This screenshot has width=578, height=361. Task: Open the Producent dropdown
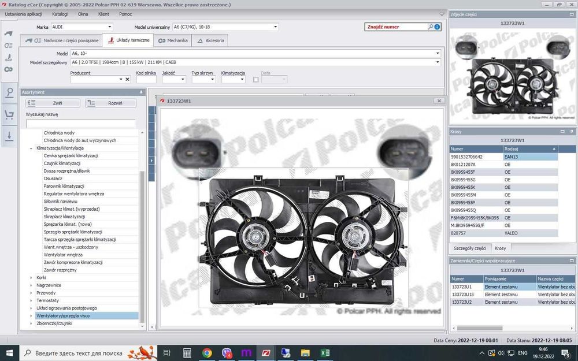point(121,79)
